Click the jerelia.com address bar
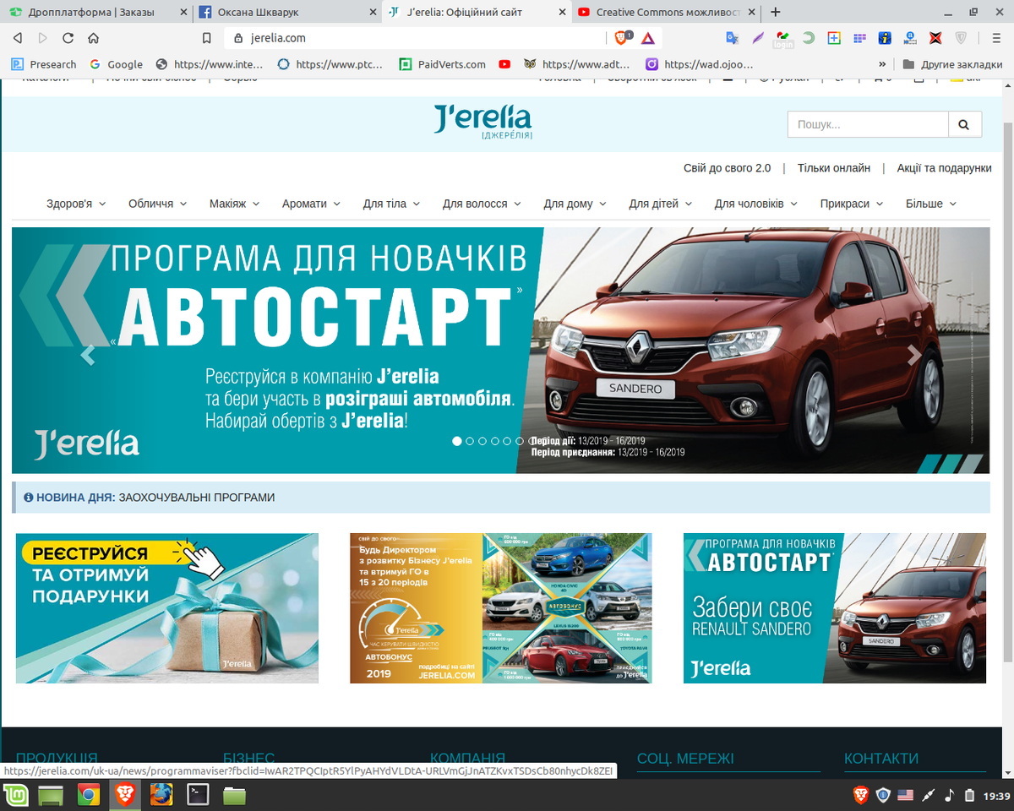The image size is (1014, 811). 414,38
